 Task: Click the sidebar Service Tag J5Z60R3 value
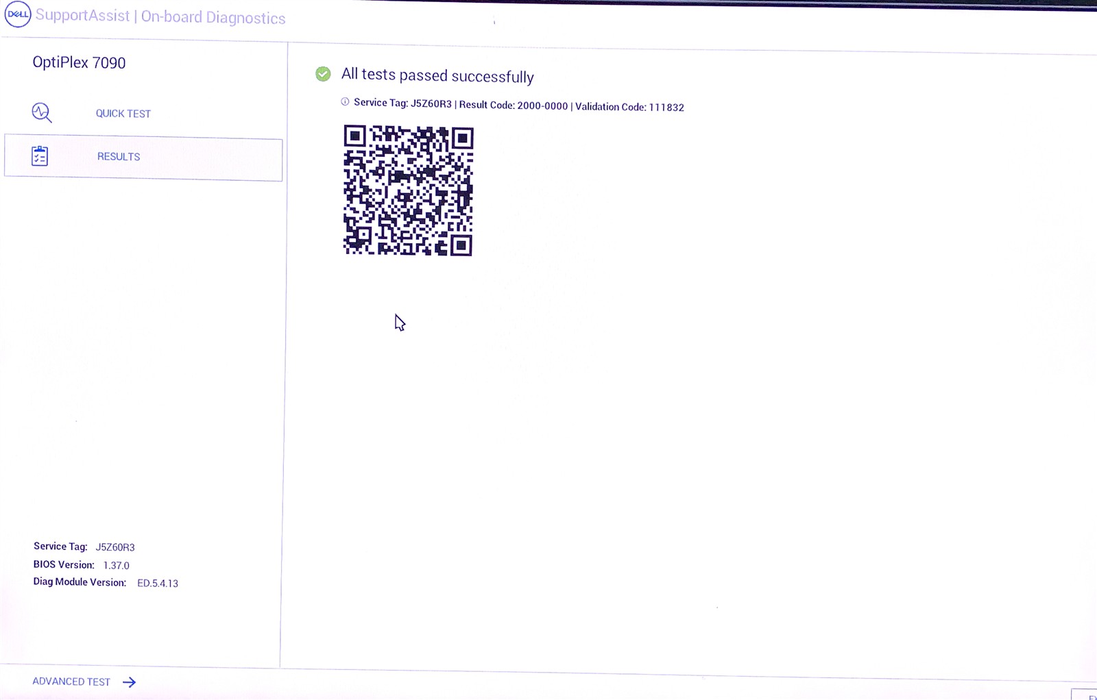[115, 547]
